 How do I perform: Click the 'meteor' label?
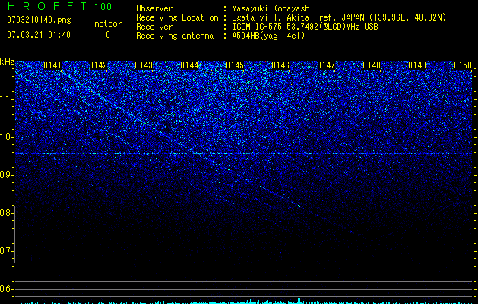coord(108,24)
